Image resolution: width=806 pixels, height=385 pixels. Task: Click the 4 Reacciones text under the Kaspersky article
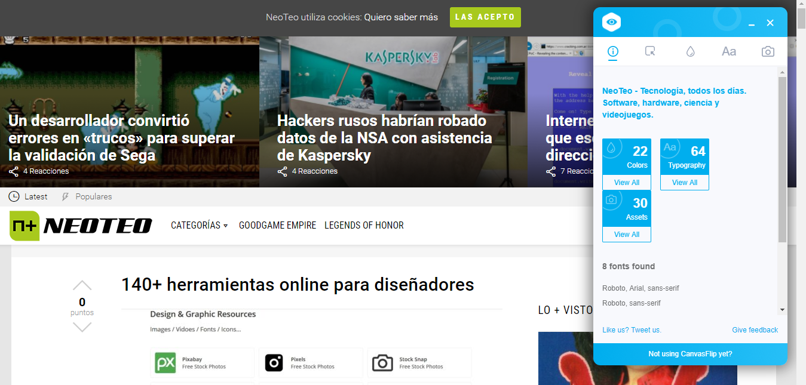click(x=315, y=171)
